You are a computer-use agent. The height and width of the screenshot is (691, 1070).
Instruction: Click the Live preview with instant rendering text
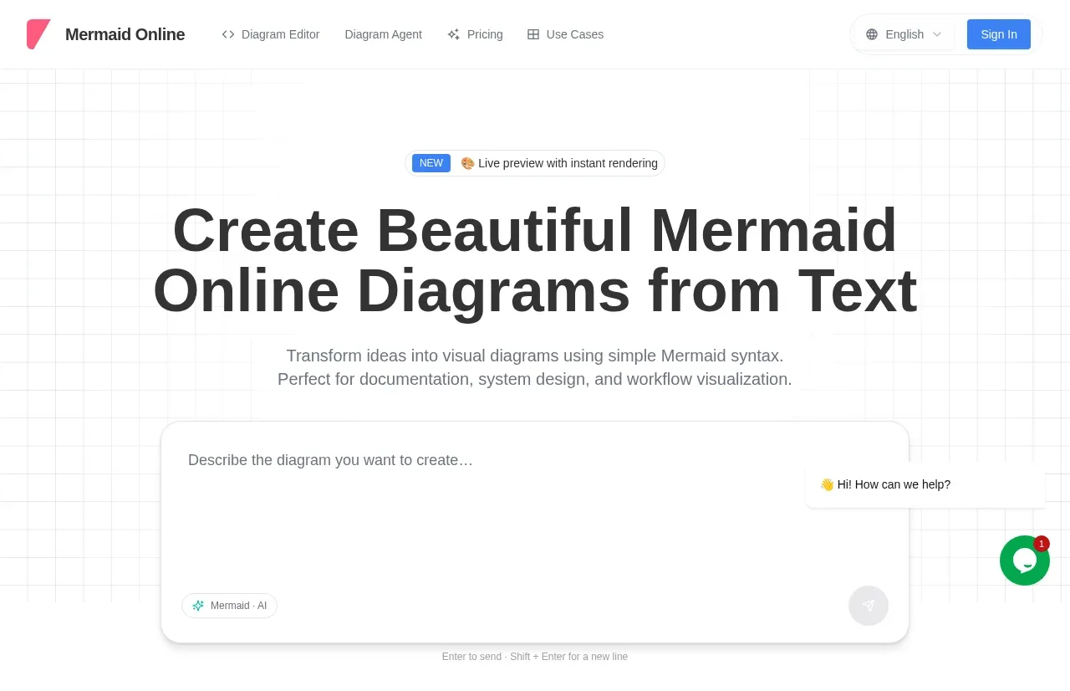tap(568, 163)
